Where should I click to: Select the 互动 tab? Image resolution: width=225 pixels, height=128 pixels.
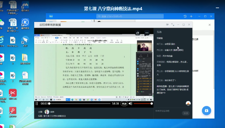(x=159, y=32)
